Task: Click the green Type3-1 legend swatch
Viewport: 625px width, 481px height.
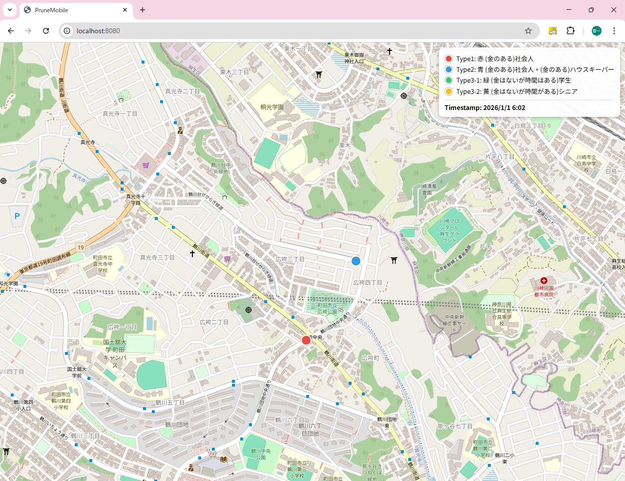Action: coord(449,80)
